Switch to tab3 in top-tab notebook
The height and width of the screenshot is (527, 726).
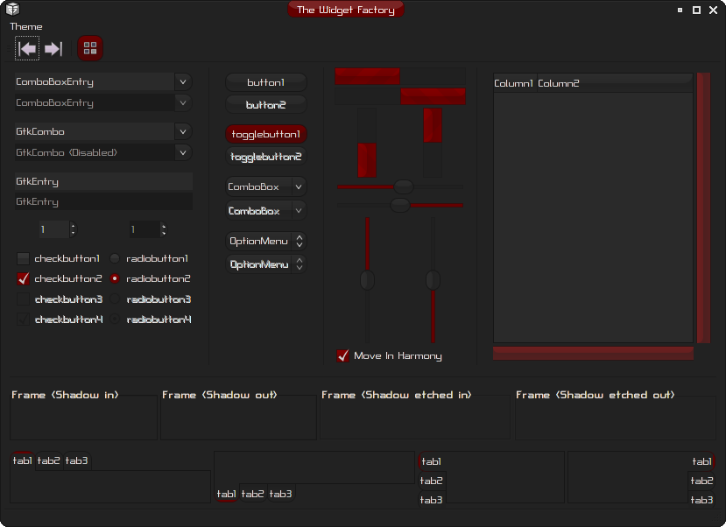click(76, 460)
